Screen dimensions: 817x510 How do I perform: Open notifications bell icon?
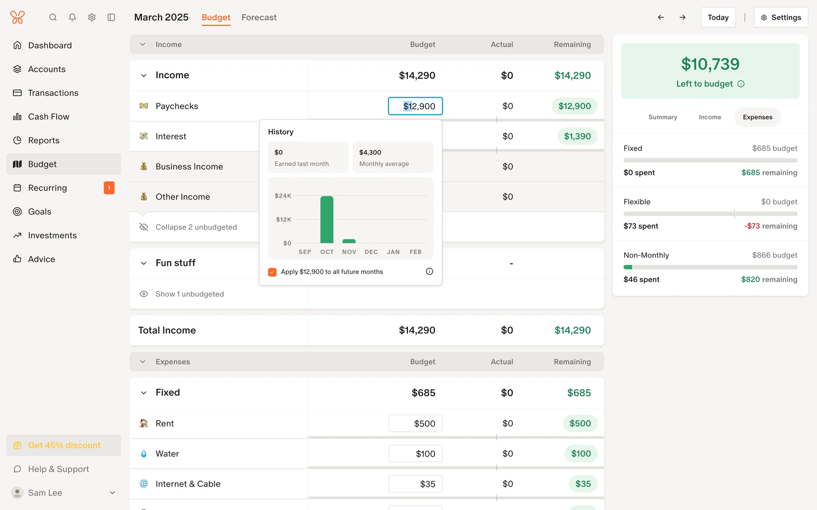[x=72, y=17]
